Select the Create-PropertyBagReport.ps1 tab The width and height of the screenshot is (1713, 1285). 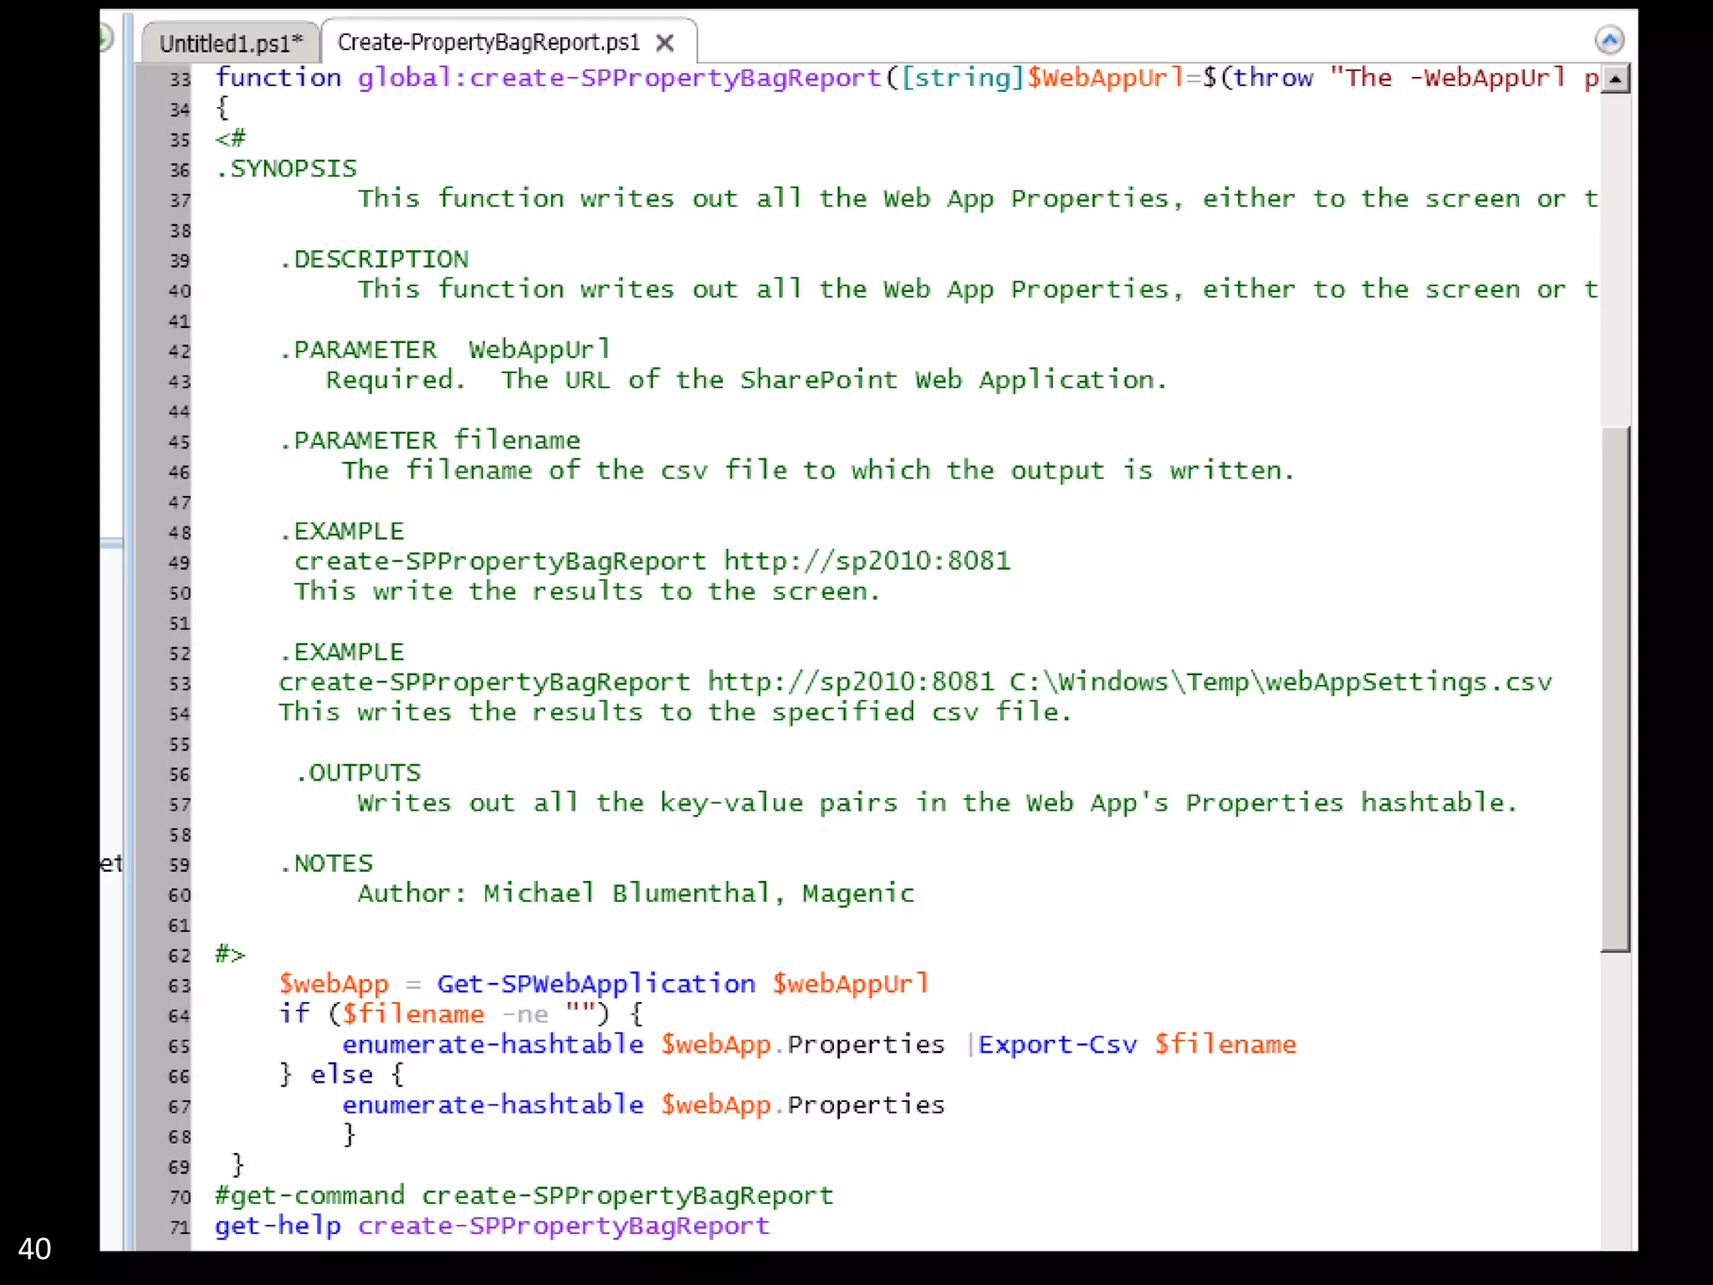tap(488, 42)
